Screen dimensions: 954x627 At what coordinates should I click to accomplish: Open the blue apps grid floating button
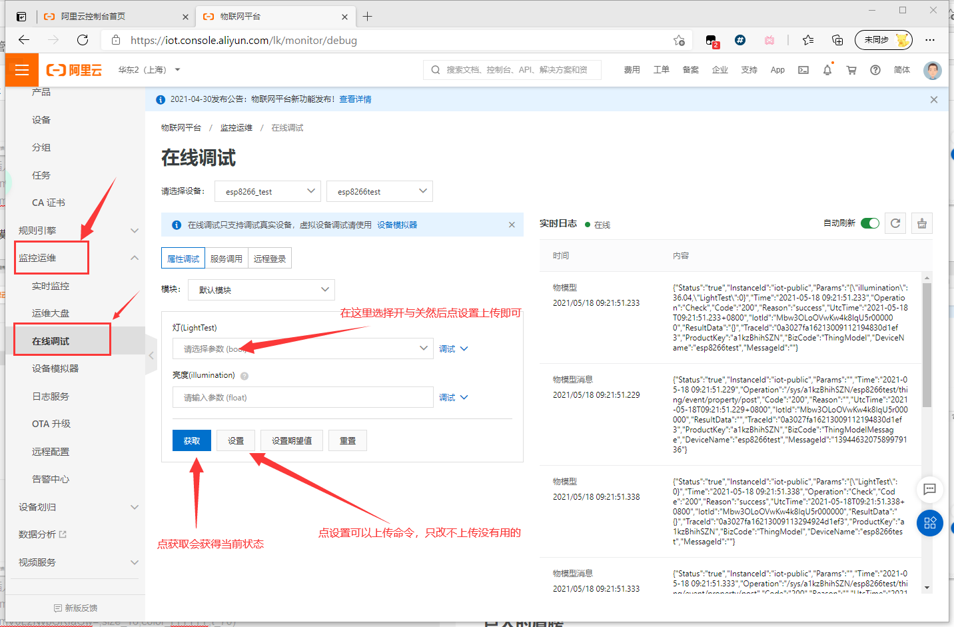point(930,523)
